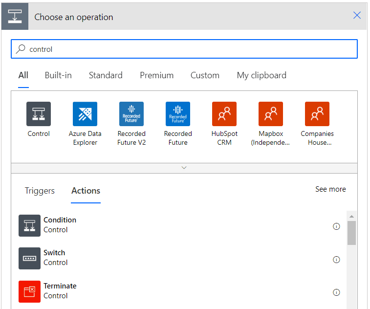Click the See more link
The width and height of the screenshot is (370, 309).
pyautogui.click(x=330, y=189)
